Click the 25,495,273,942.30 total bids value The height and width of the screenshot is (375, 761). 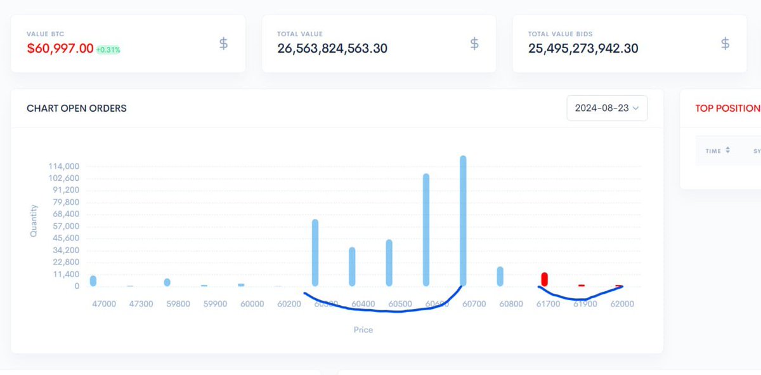583,48
